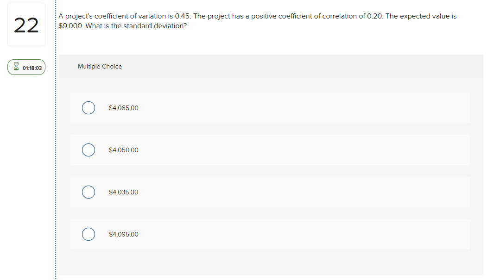The height and width of the screenshot is (280, 494).
Task: Choose answer $4,065.00 by clicking its label
Action: (123, 107)
